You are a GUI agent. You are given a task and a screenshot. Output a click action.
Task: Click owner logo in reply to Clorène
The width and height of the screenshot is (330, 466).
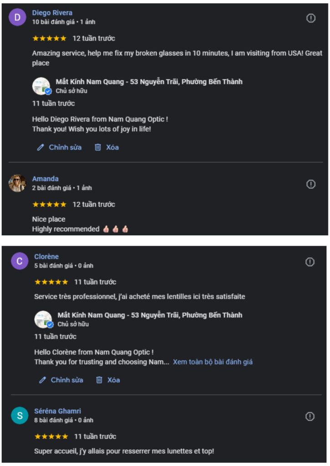pyautogui.click(x=43, y=319)
